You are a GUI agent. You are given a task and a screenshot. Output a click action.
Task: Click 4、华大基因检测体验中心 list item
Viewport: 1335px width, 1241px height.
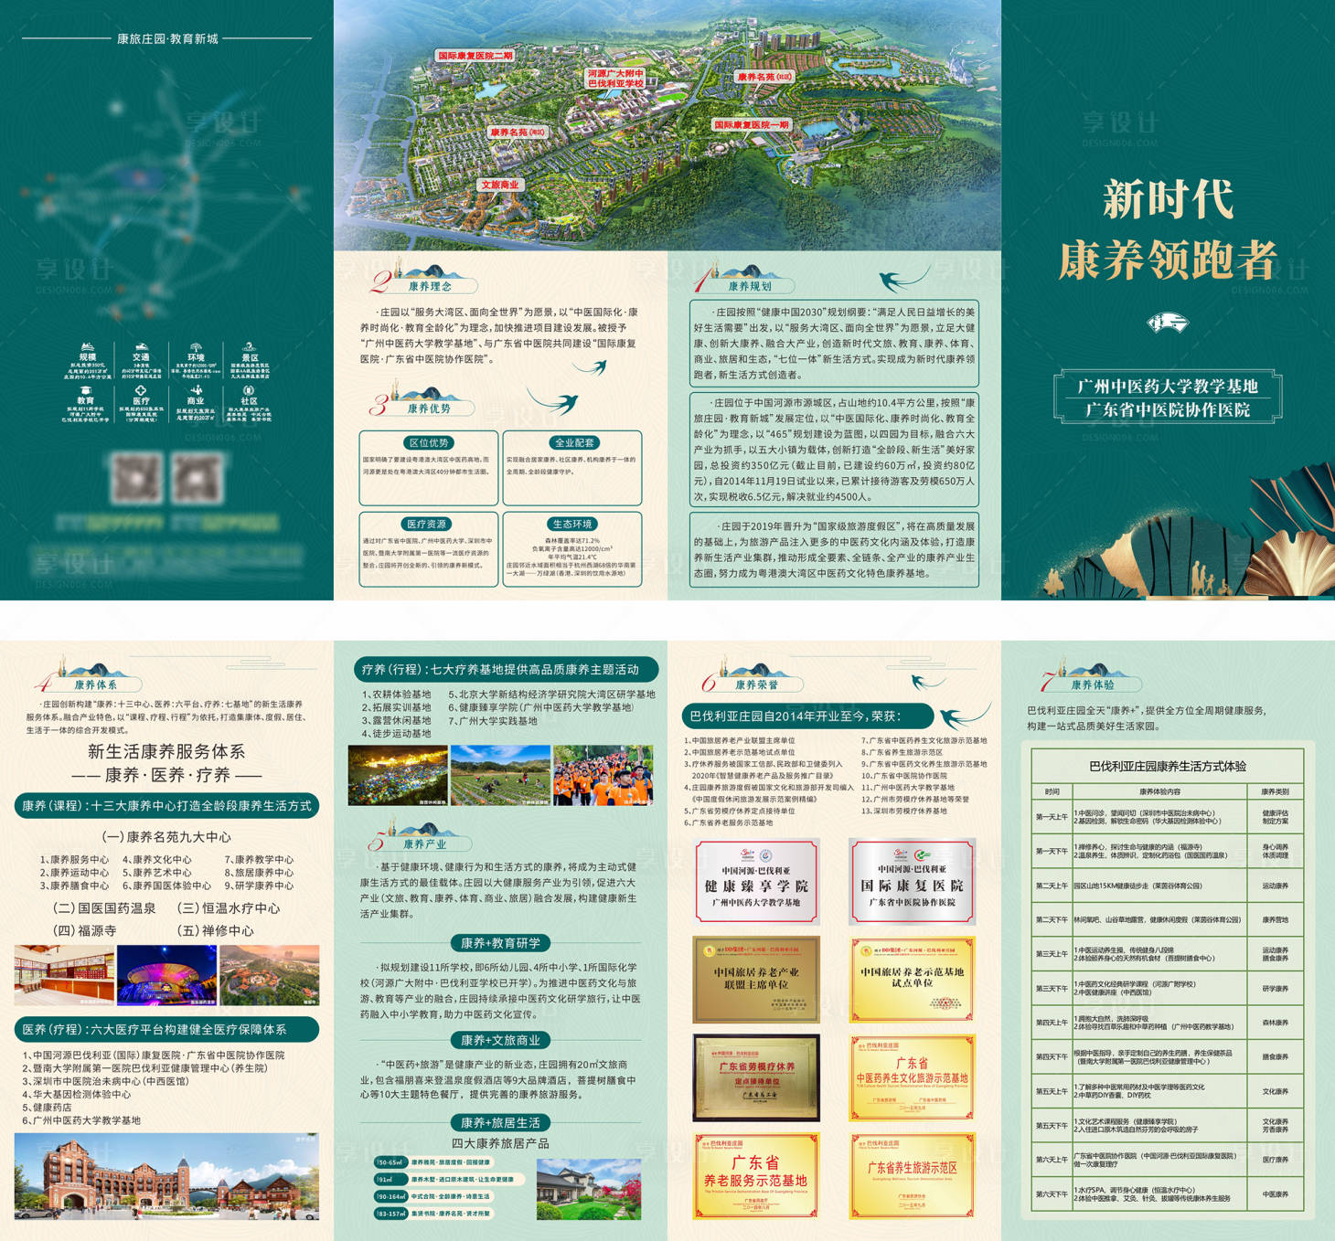tap(77, 1094)
